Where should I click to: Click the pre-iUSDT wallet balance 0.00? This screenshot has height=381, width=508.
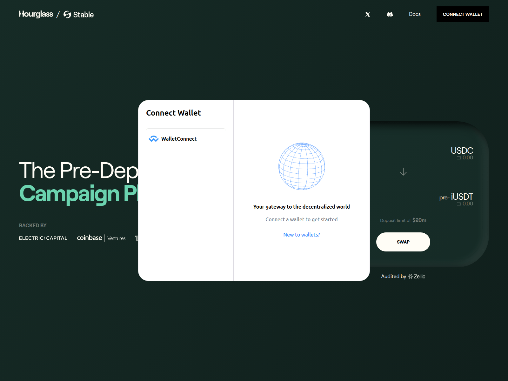465,204
